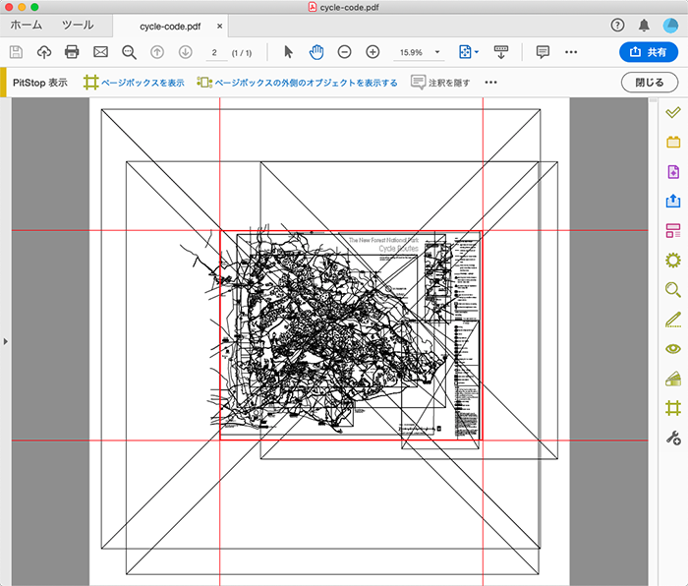Switch to the ホーム tab
Image resolution: width=688 pixels, height=586 pixels.
pos(27,25)
